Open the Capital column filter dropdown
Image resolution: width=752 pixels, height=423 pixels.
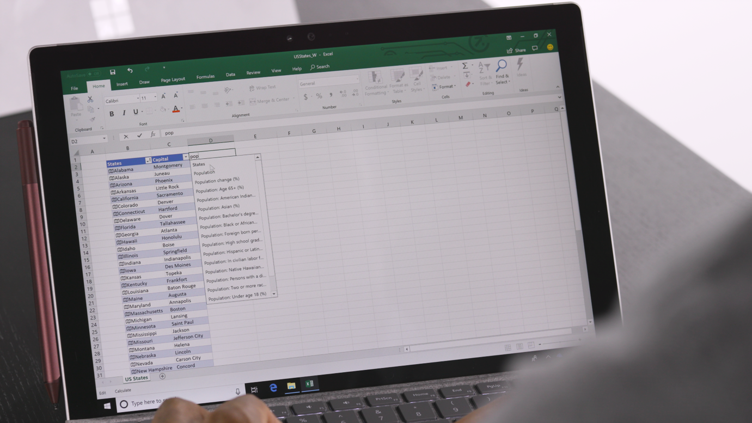(x=186, y=157)
